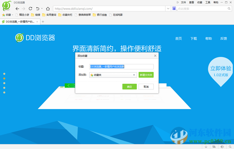The width and height of the screenshot is (234, 149).
Task: Click the zoom magnifier icon in status bar
Action: point(230,147)
